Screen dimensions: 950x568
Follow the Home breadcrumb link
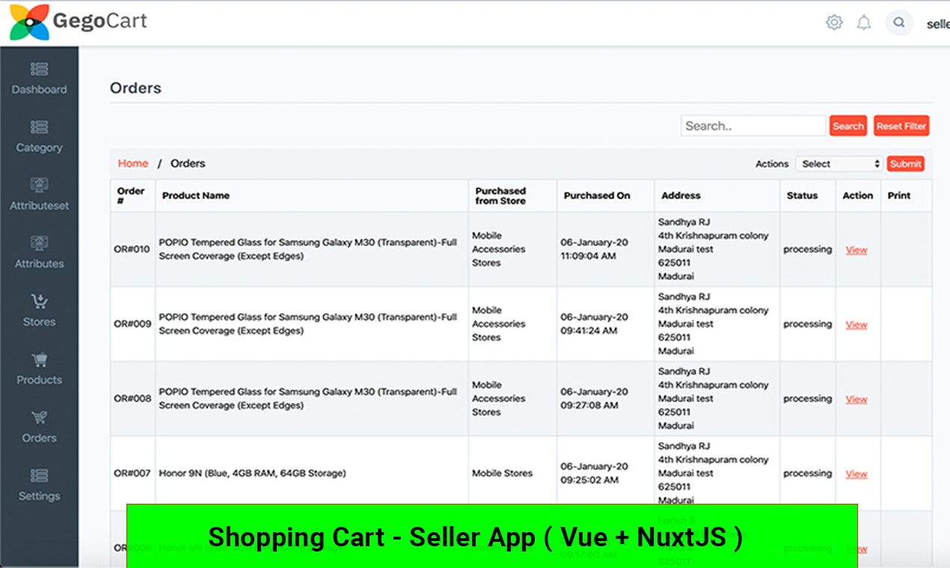(133, 163)
